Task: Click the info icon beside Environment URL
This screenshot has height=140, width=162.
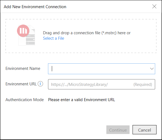Action: (40, 84)
